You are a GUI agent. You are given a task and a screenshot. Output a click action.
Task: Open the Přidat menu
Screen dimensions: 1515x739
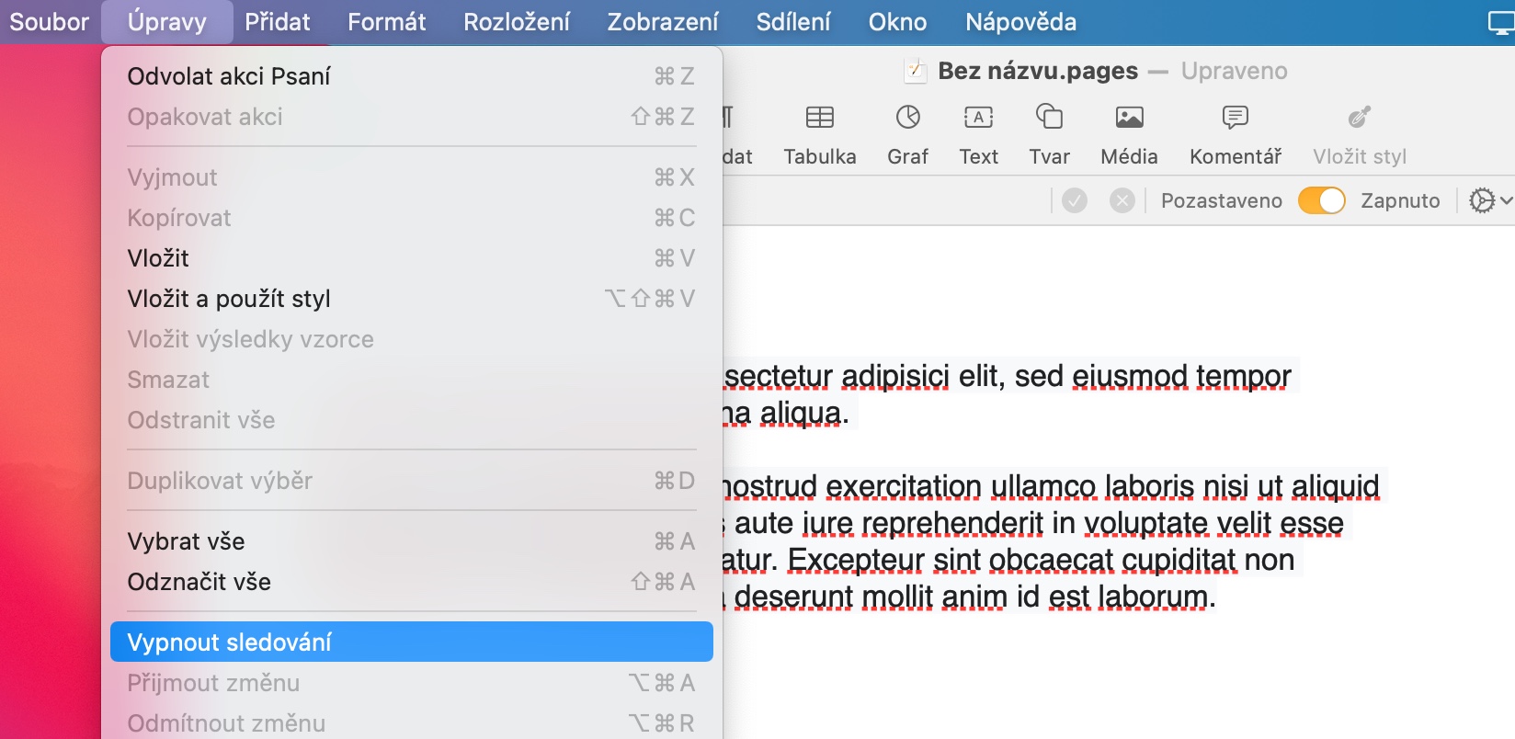(x=277, y=22)
